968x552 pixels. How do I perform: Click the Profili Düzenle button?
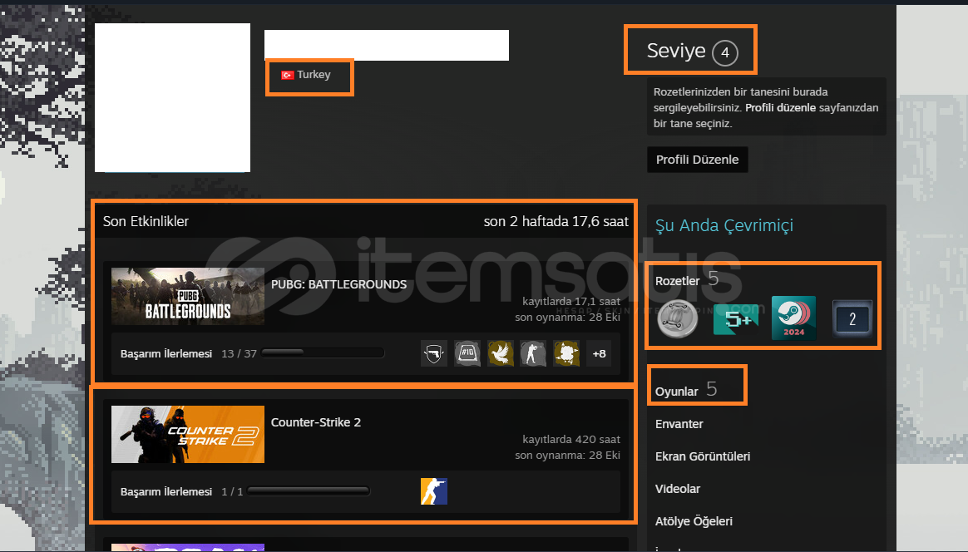(x=698, y=160)
